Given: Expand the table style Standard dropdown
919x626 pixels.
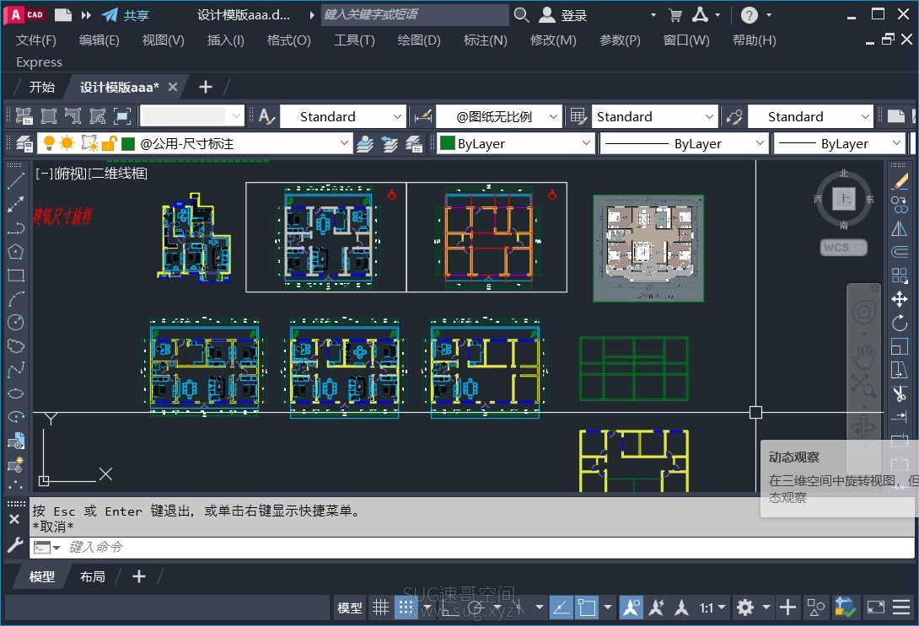Looking at the screenshot, I should pyautogui.click(x=708, y=116).
